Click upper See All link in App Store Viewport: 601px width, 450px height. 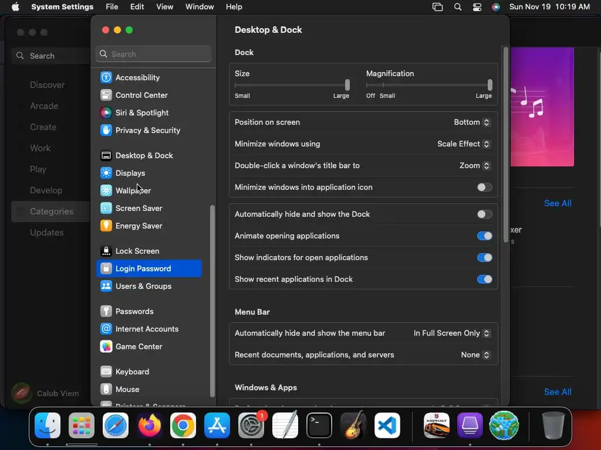[558, 203]
